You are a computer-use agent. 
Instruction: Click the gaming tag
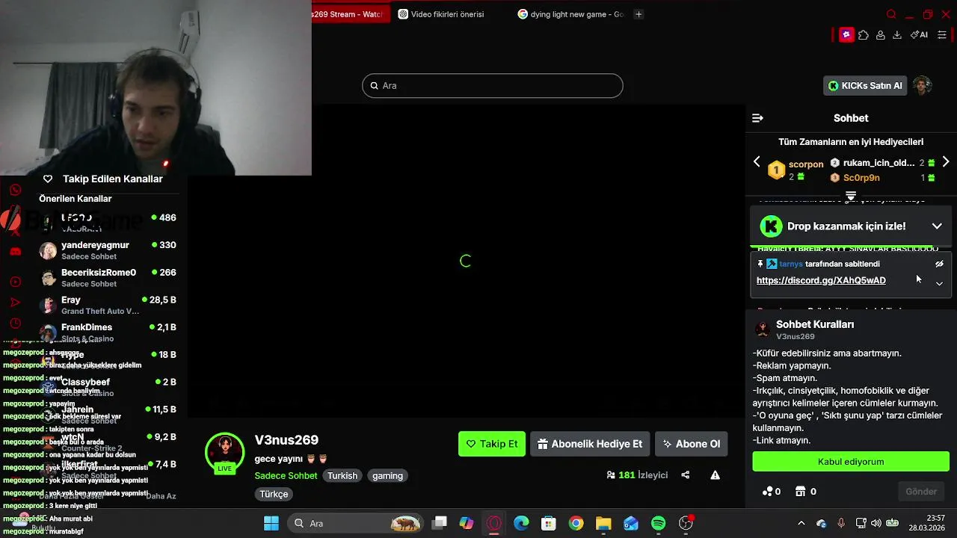click(387, 475)
